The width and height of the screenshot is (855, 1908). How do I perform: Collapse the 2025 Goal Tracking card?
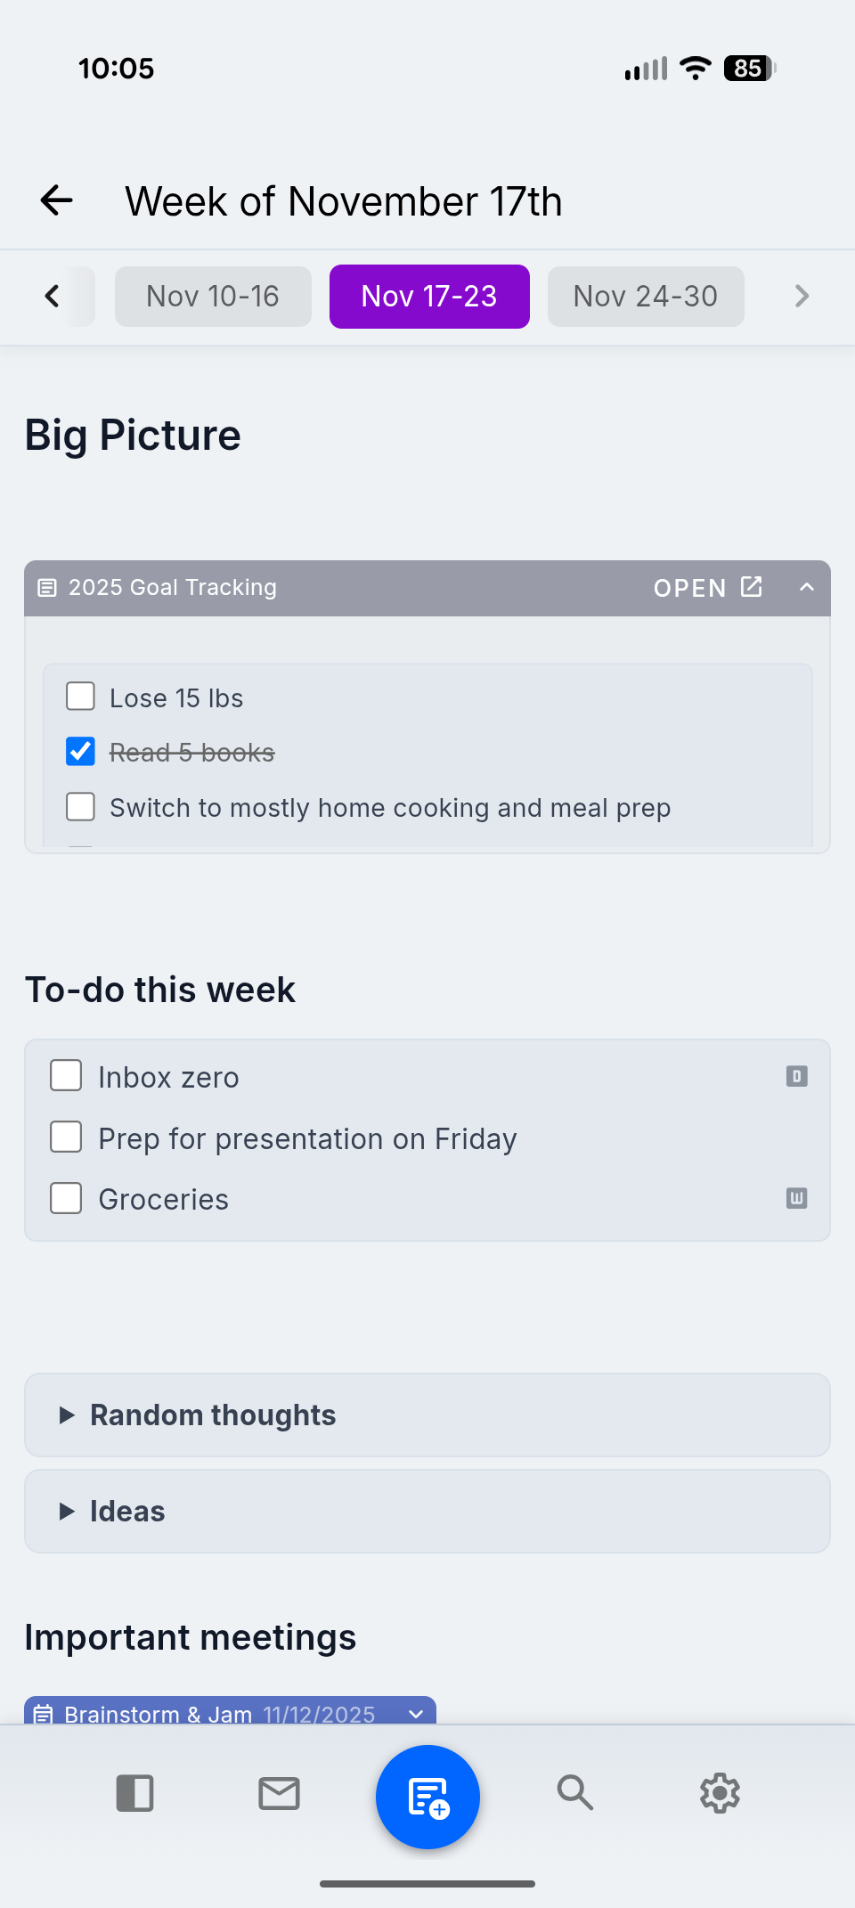click(807, 588)
